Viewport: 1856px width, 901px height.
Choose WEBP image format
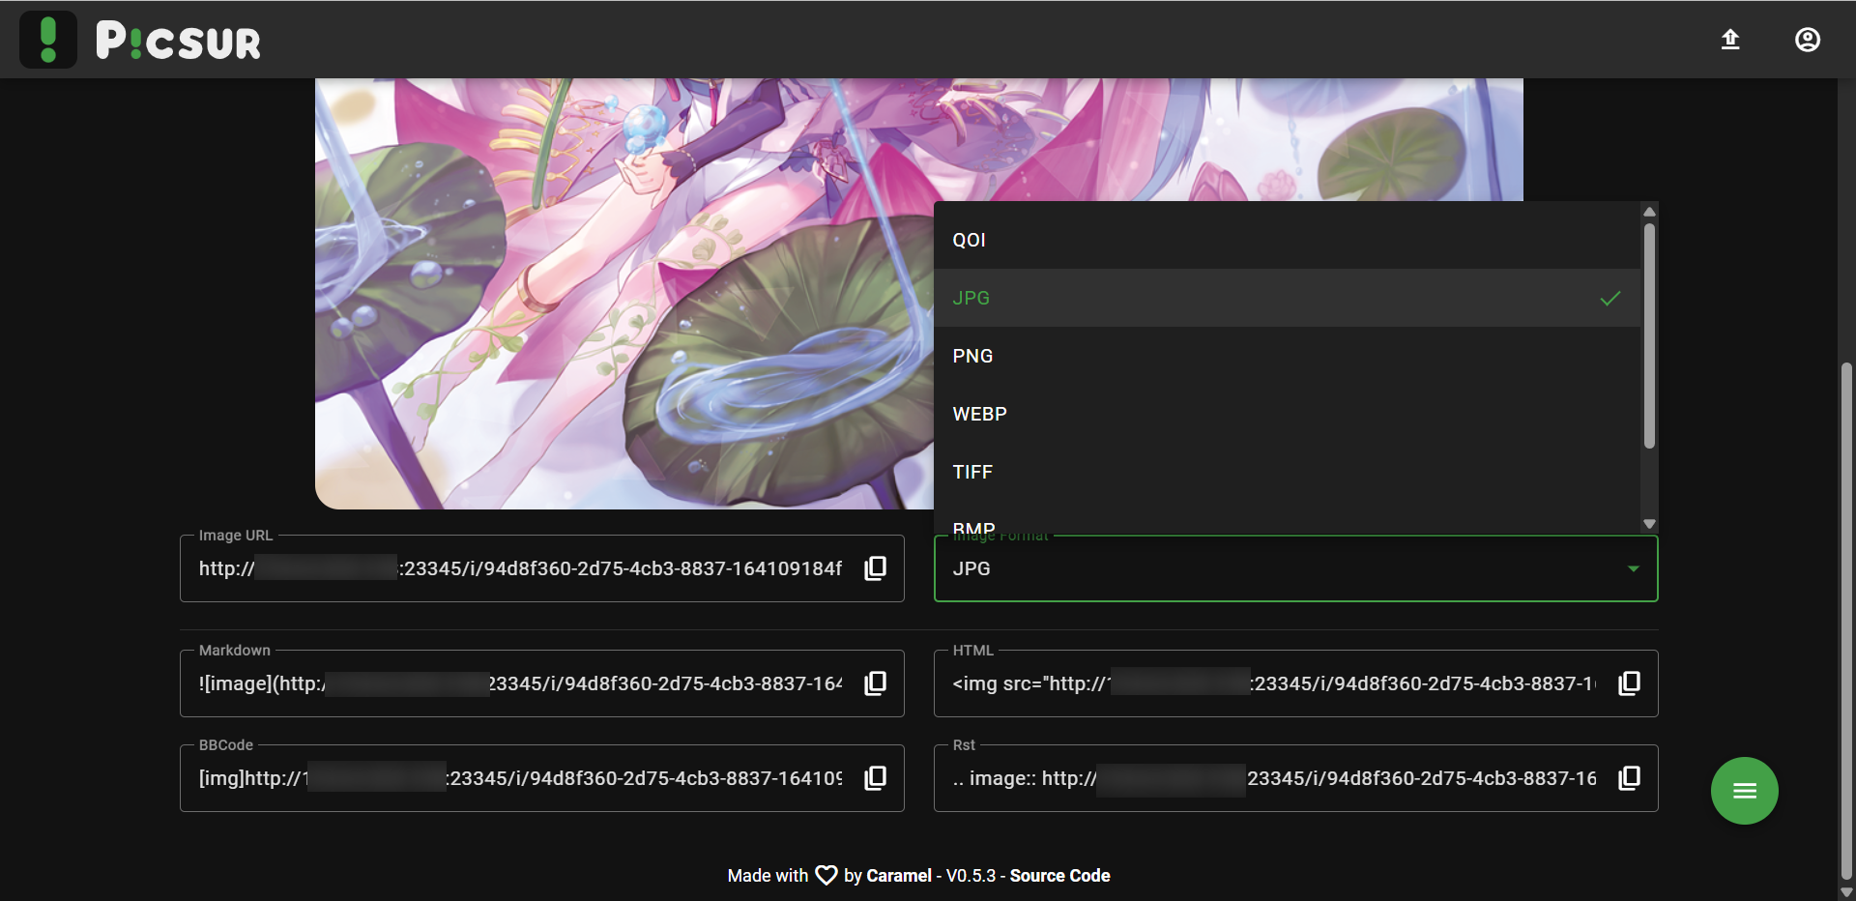point(979,414)
